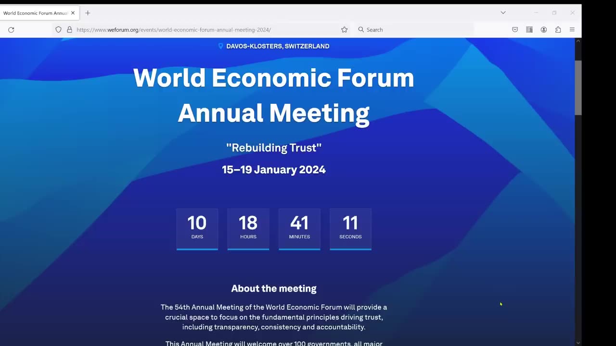Screen dimensions: 616x346
Task: Restore down the browser window
Action: 554,12
